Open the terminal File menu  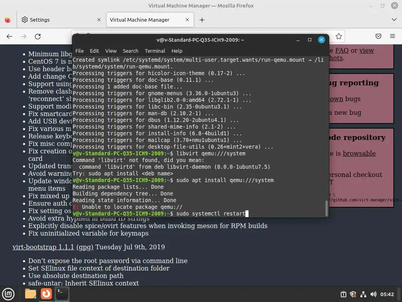[x=79, y=51]
